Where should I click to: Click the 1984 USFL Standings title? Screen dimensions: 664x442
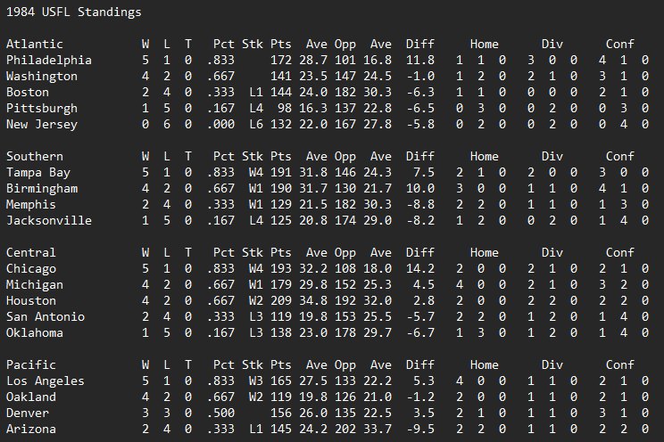click(x=73, y=12)
